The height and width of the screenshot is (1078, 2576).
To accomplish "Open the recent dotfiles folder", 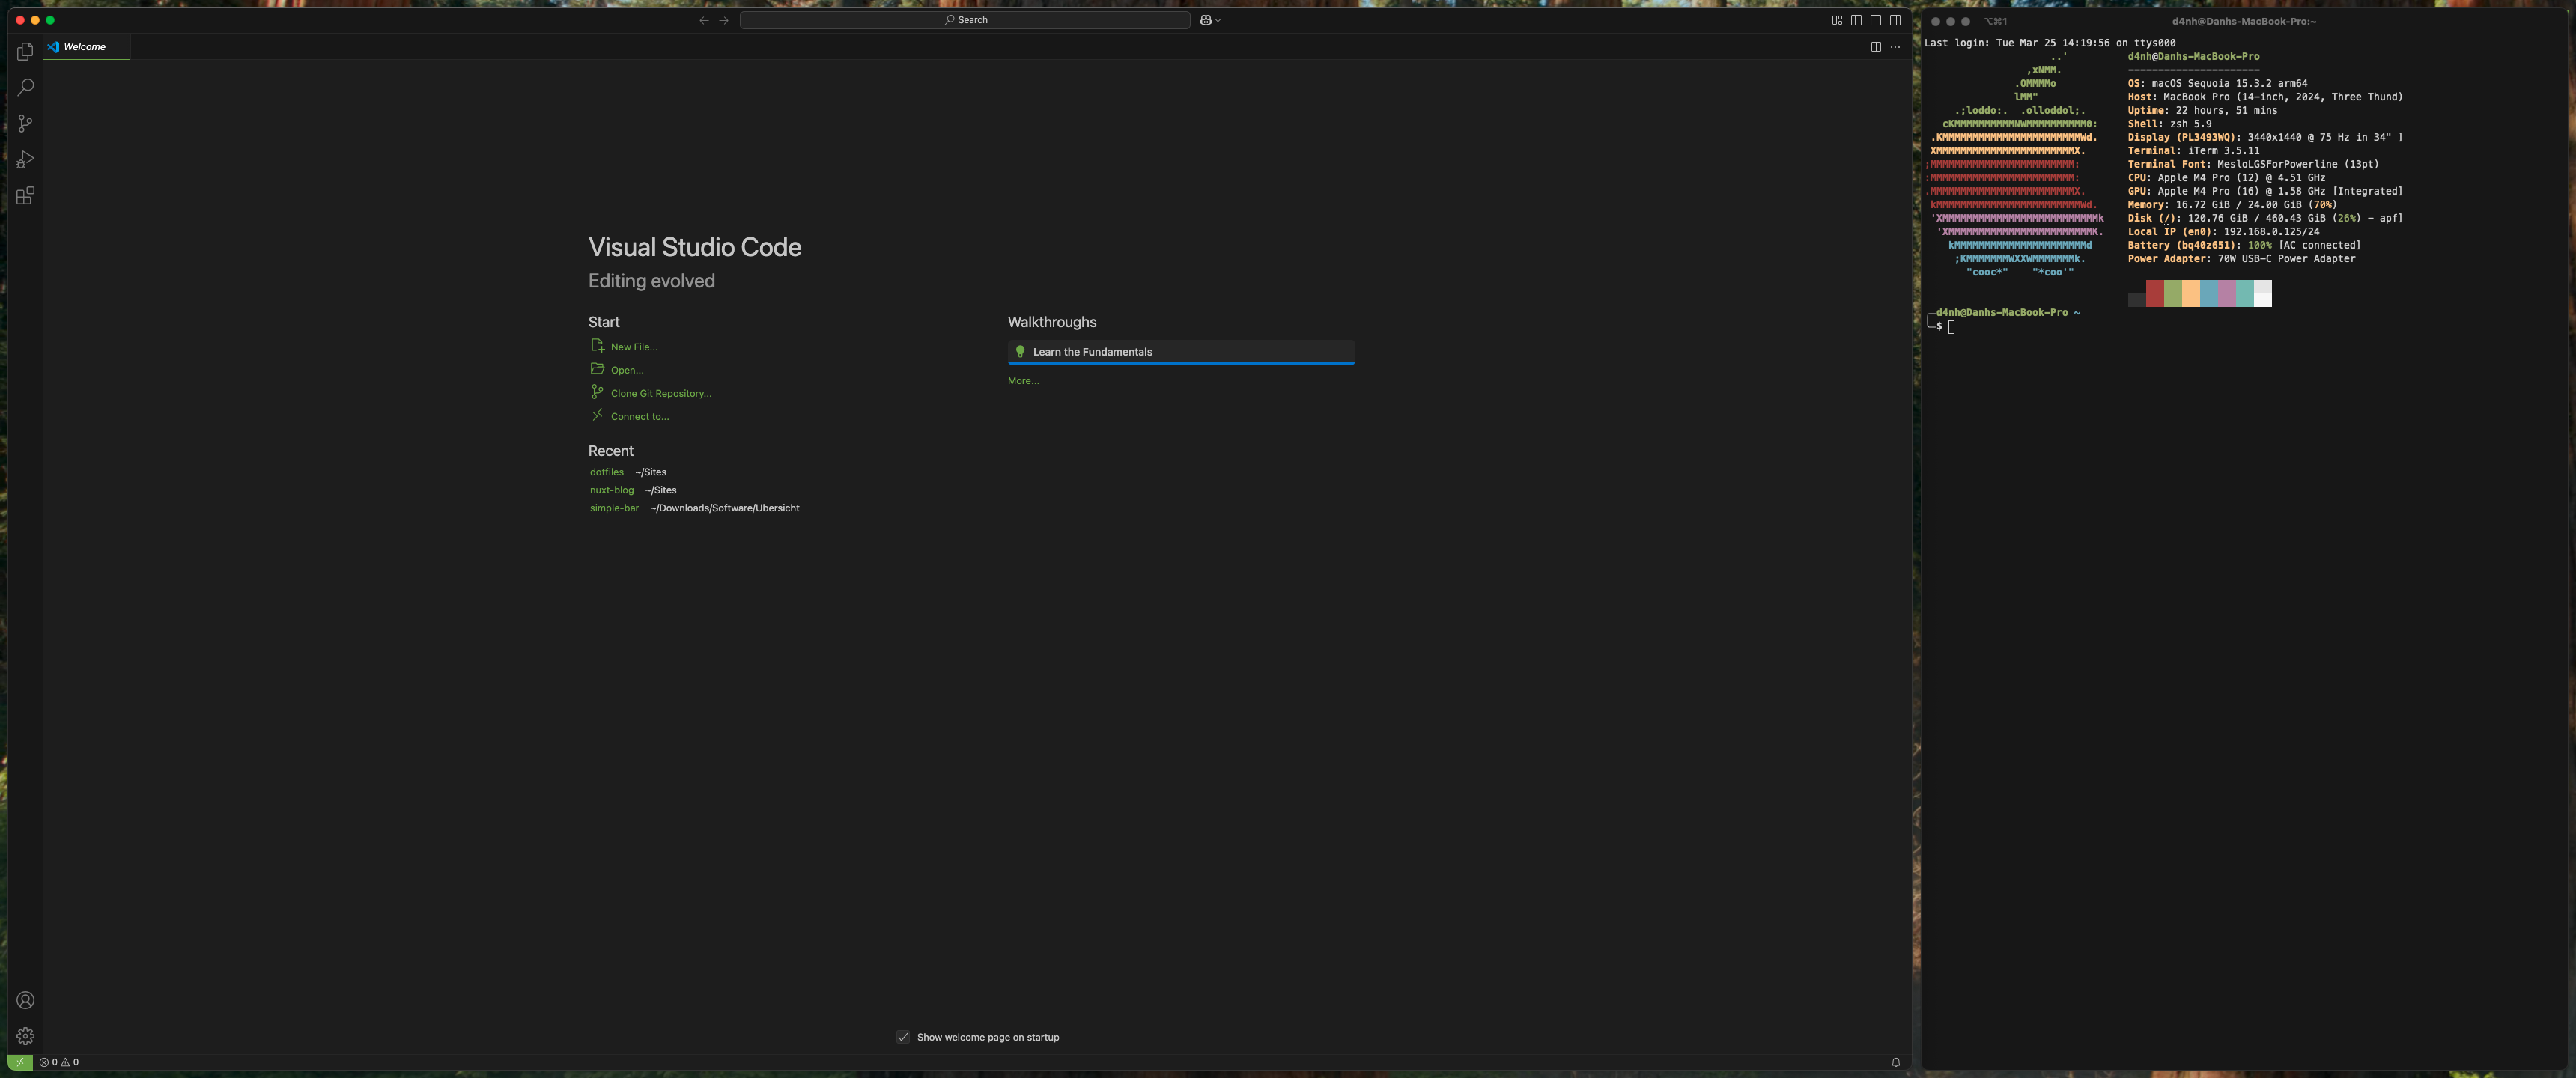I will [606, 472].
